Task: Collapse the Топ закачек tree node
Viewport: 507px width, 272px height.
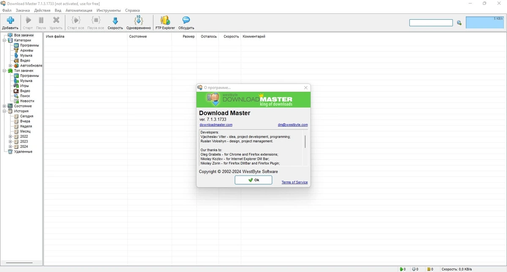Action: (x=4, y=71)
